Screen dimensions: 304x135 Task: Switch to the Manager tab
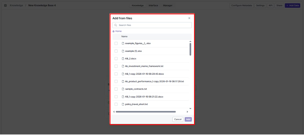[x=168, y=6]
